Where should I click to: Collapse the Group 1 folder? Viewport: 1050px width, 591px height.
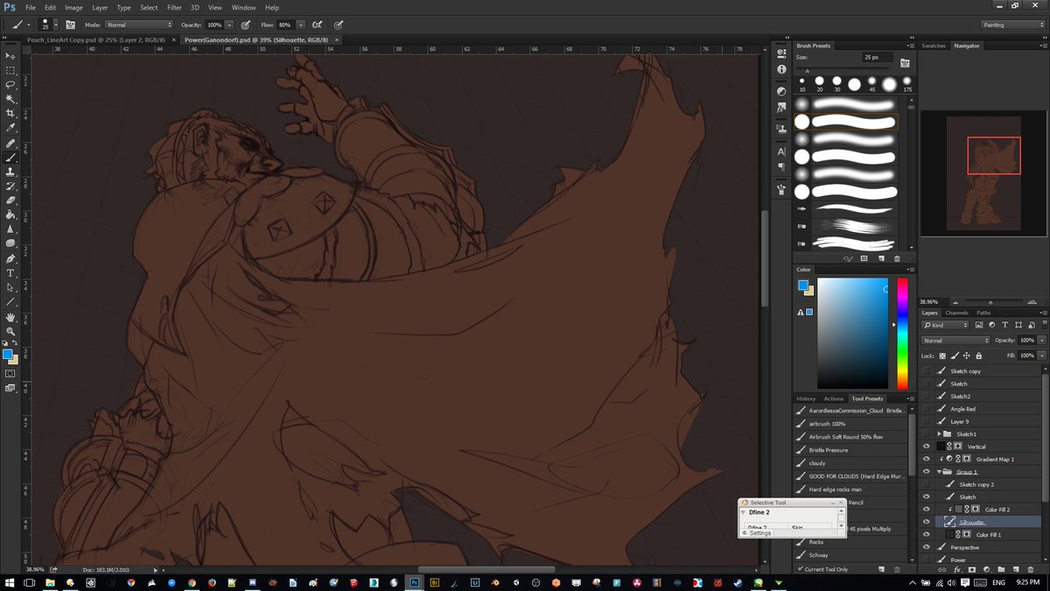[x=939, y=472]
